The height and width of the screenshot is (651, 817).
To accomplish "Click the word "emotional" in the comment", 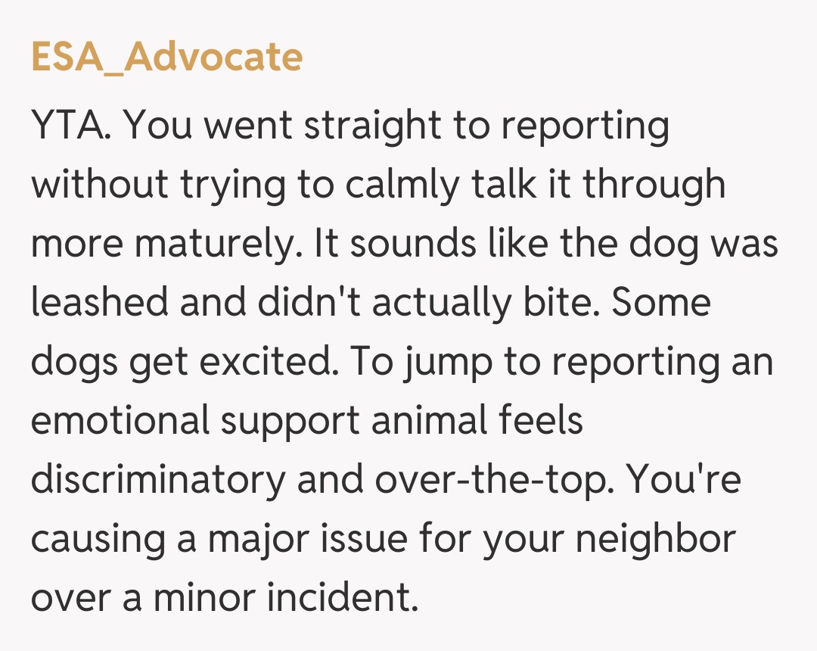I will 120,421.
